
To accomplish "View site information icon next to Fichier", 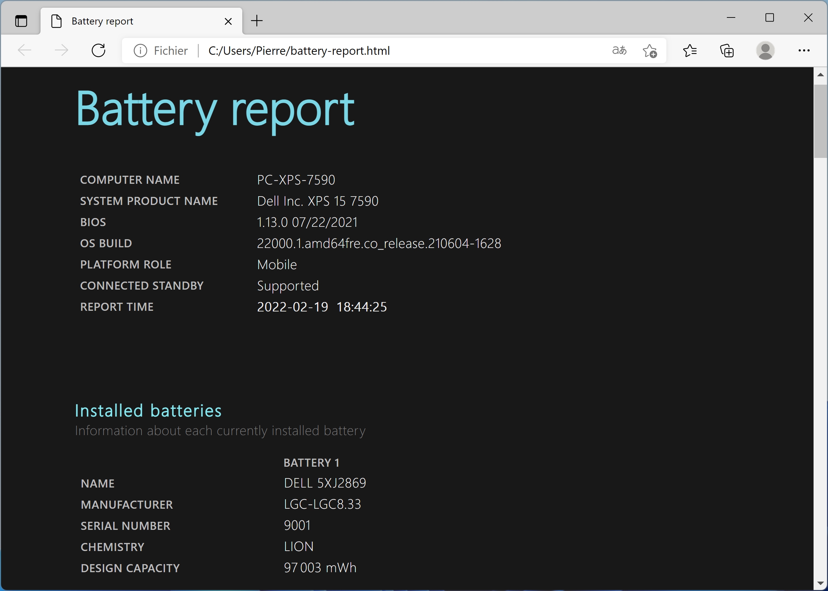I will pos(140,51).
